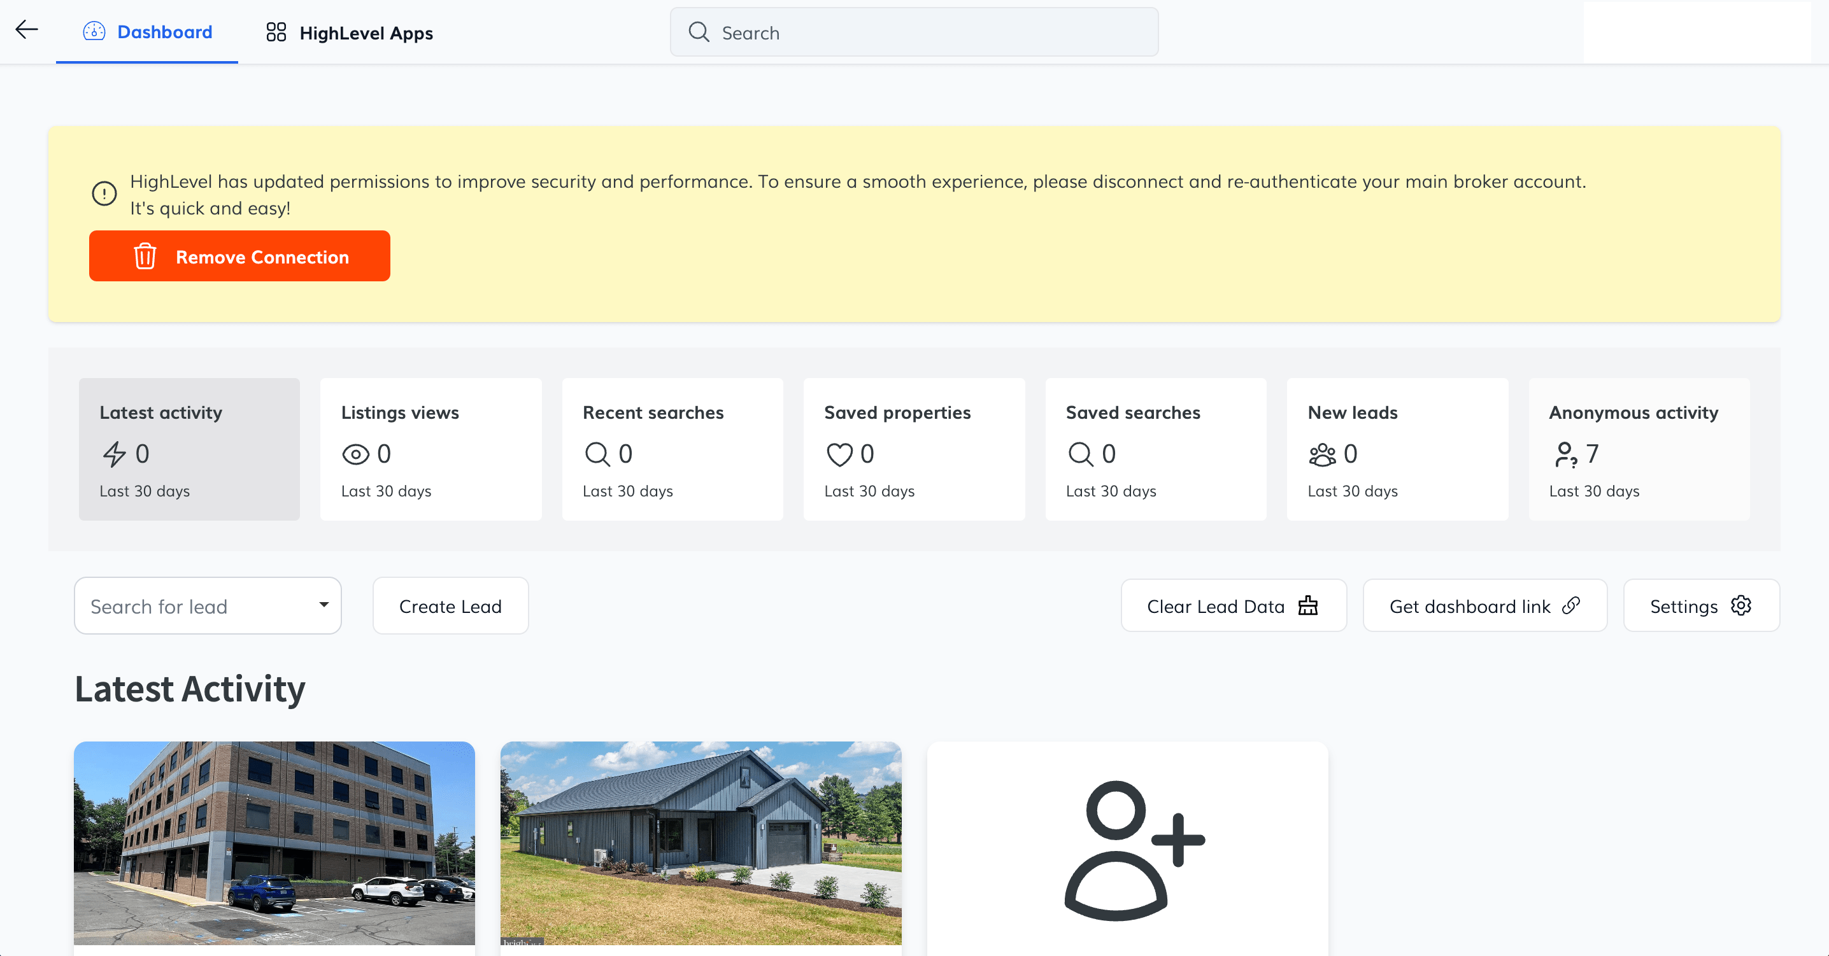The image size is (1829, 956).
Task: Open Settings with gear icon
Action: 1700,606
